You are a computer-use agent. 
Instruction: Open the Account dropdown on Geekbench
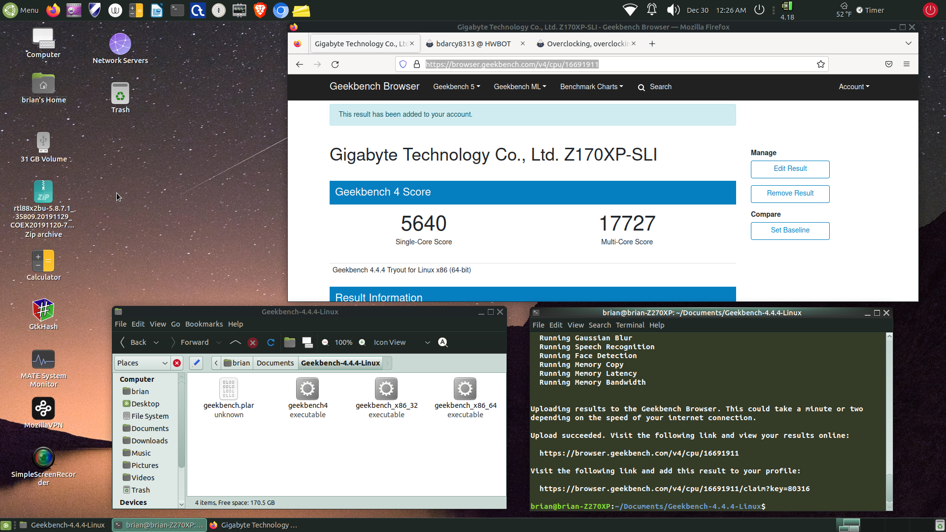pos(854,87)
